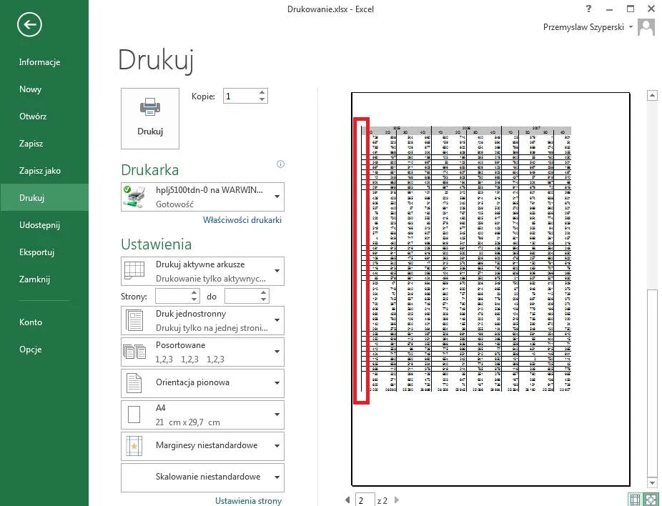
Task: Click the back arrow to exit Backstage
Action: click(29, 25)
